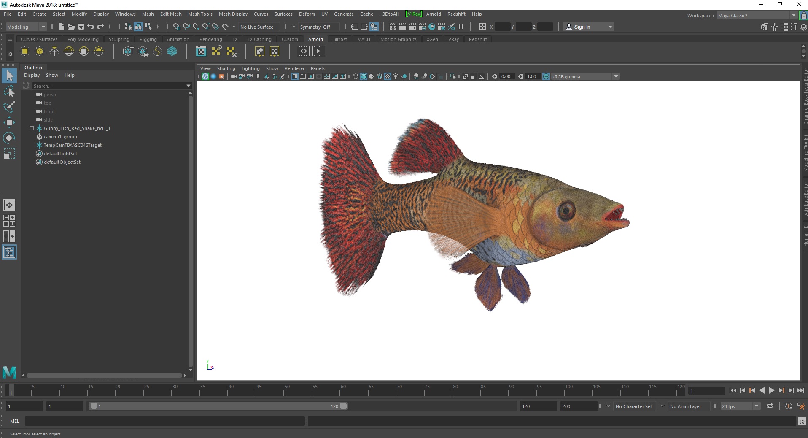Viewport: 808px width, 438px height.
Task: Create an Arnold area light from shelf
Action: 25,51
